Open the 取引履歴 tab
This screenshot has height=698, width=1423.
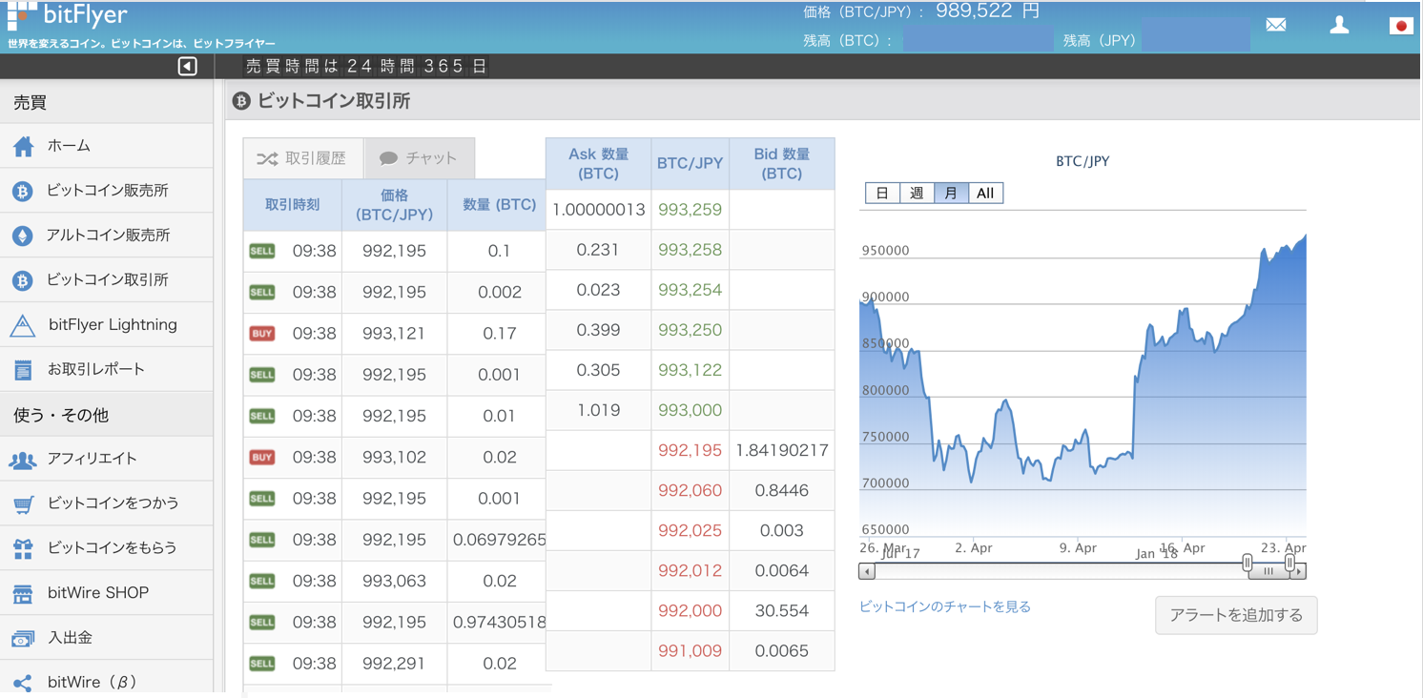(x=303, y=158)
